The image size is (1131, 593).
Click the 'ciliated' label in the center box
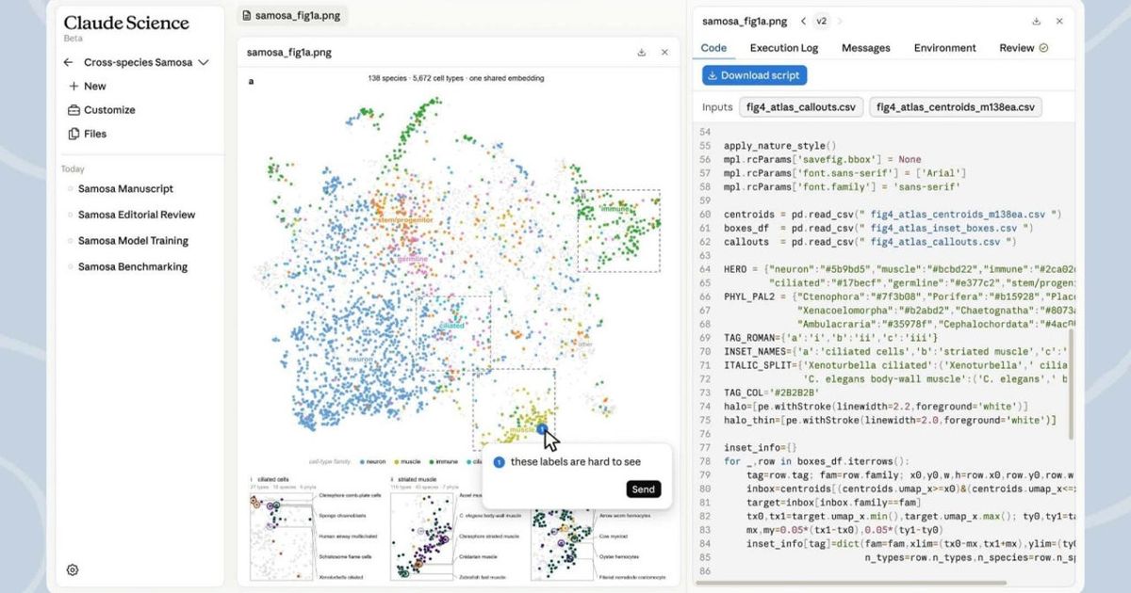pyautogui.click(x=451, y=327)
